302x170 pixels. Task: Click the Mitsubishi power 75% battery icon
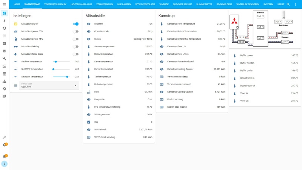[x=16, y=39]
